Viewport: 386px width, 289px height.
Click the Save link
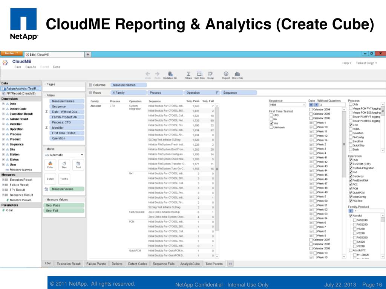click(18, 67)
